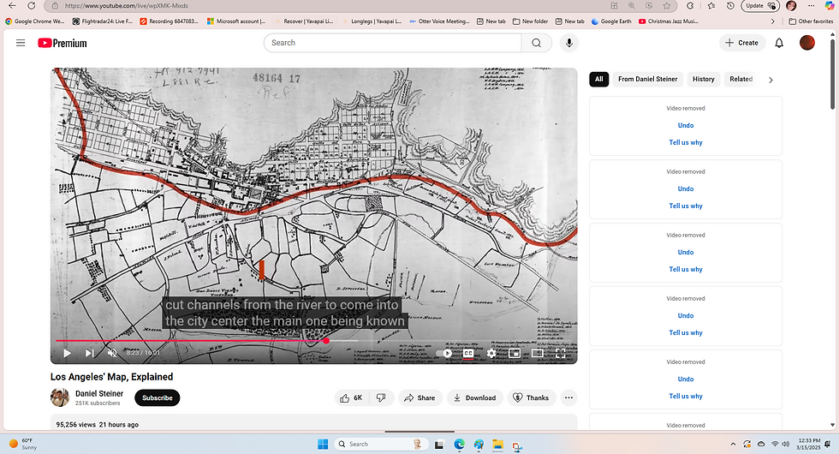This screenshot has height=454, width=839.
Task: Open the Create menu
Action: [741, 43]
